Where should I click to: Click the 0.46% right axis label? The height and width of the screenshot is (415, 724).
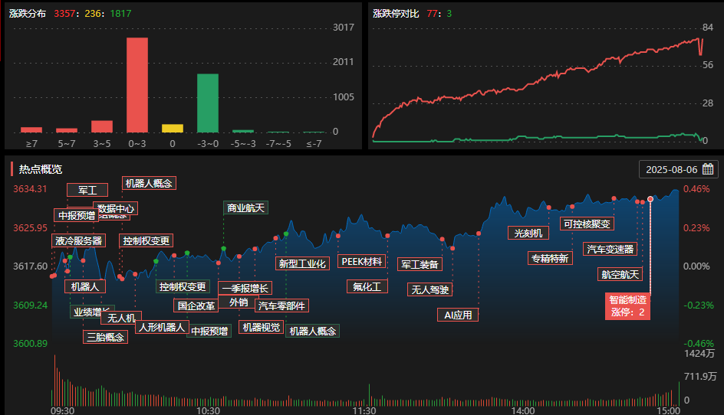(x=696, y=188)
